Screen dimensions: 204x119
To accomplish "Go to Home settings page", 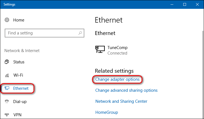I will [x=19, y=20].
